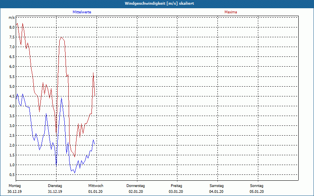Select the 1,5 y-axis value
314x196 pixels.
pyautogui.click(x=12, y=155)
